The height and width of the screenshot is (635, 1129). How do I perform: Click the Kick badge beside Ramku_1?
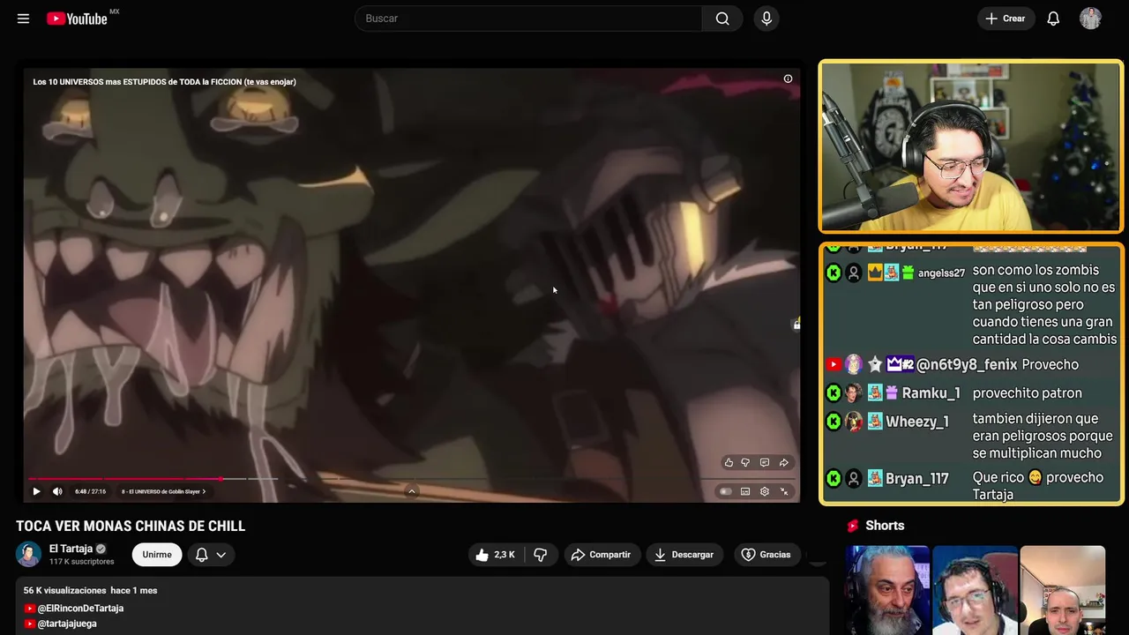point(834,393)
